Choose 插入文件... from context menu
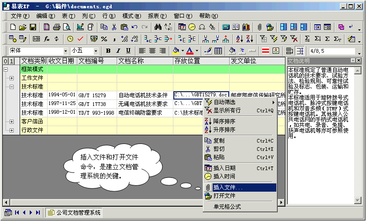 240,188
